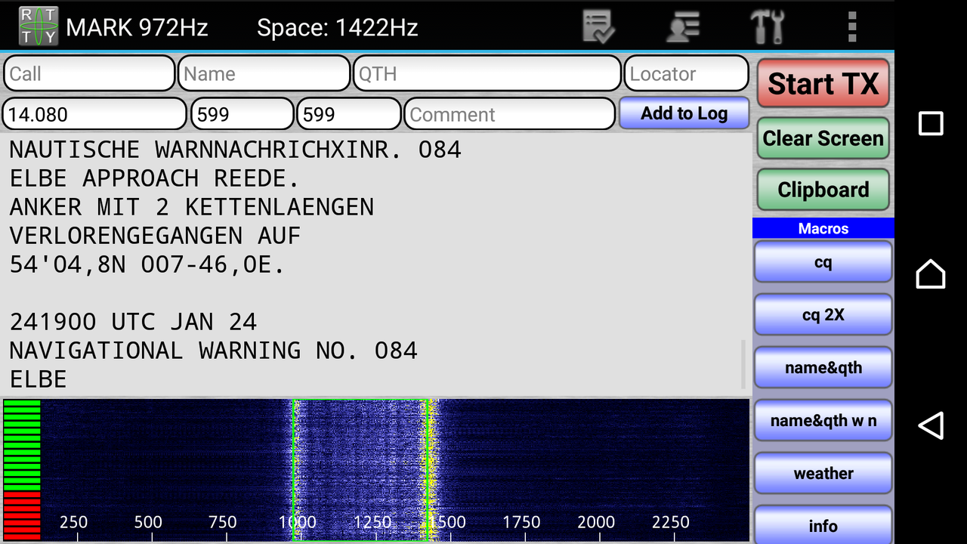The height and width of the screenshot is (544, 967).
Task: Click the Locator input field
Action: click(x=686, y=74)
